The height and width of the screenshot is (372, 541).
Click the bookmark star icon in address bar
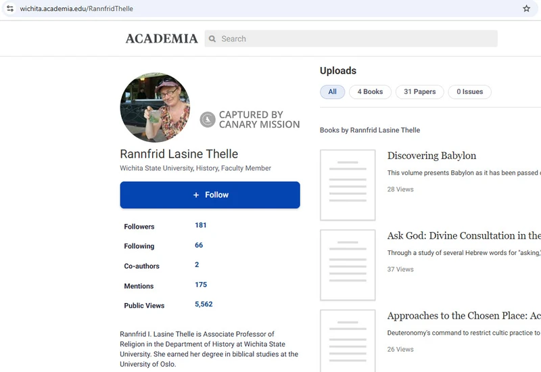(x=526, y=9)
